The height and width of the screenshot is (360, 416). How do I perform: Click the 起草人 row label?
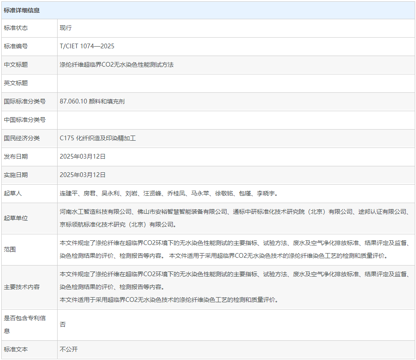pyautogui.click(x=13, y=193)
